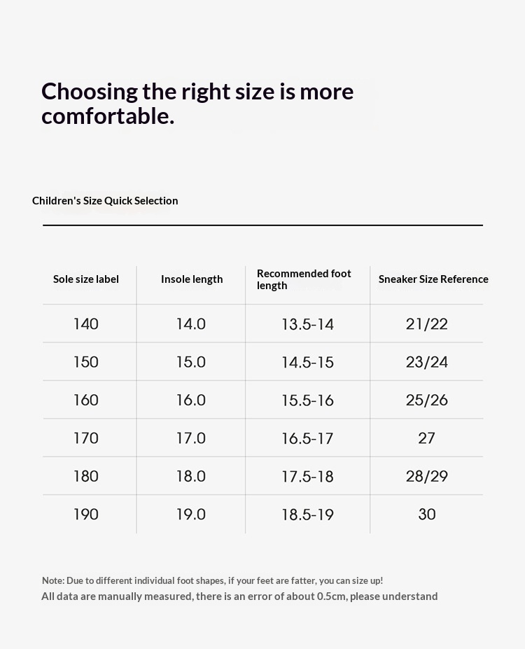Click the 'Sneaker Size Reference' column header
525x649 pixels.
[x=433, y=279]
